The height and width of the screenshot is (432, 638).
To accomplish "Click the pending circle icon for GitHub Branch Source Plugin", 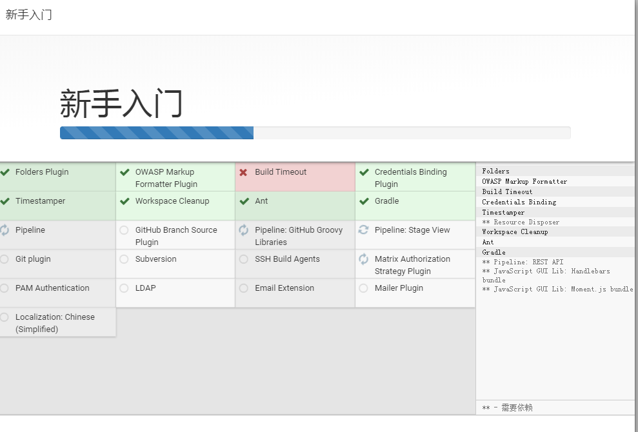I will (124, 230).
